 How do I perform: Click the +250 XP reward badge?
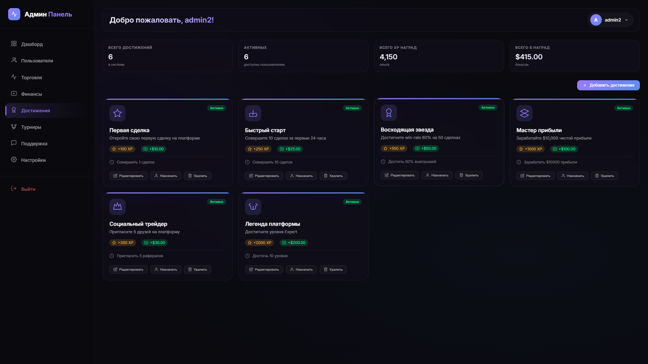(258, 149)
